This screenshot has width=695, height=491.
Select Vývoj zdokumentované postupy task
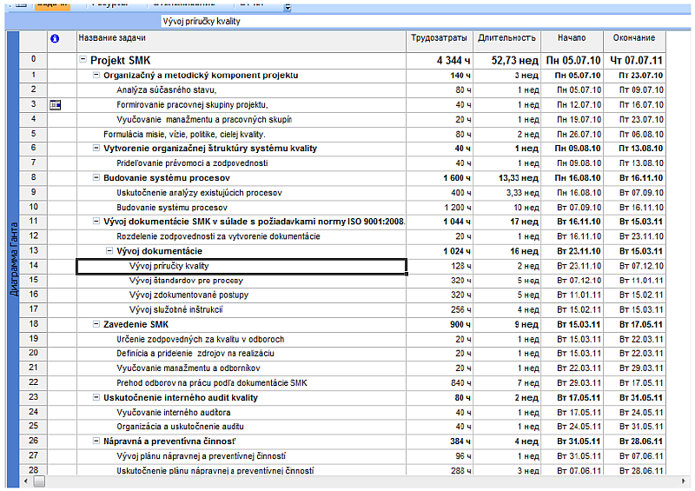[189, 295]
